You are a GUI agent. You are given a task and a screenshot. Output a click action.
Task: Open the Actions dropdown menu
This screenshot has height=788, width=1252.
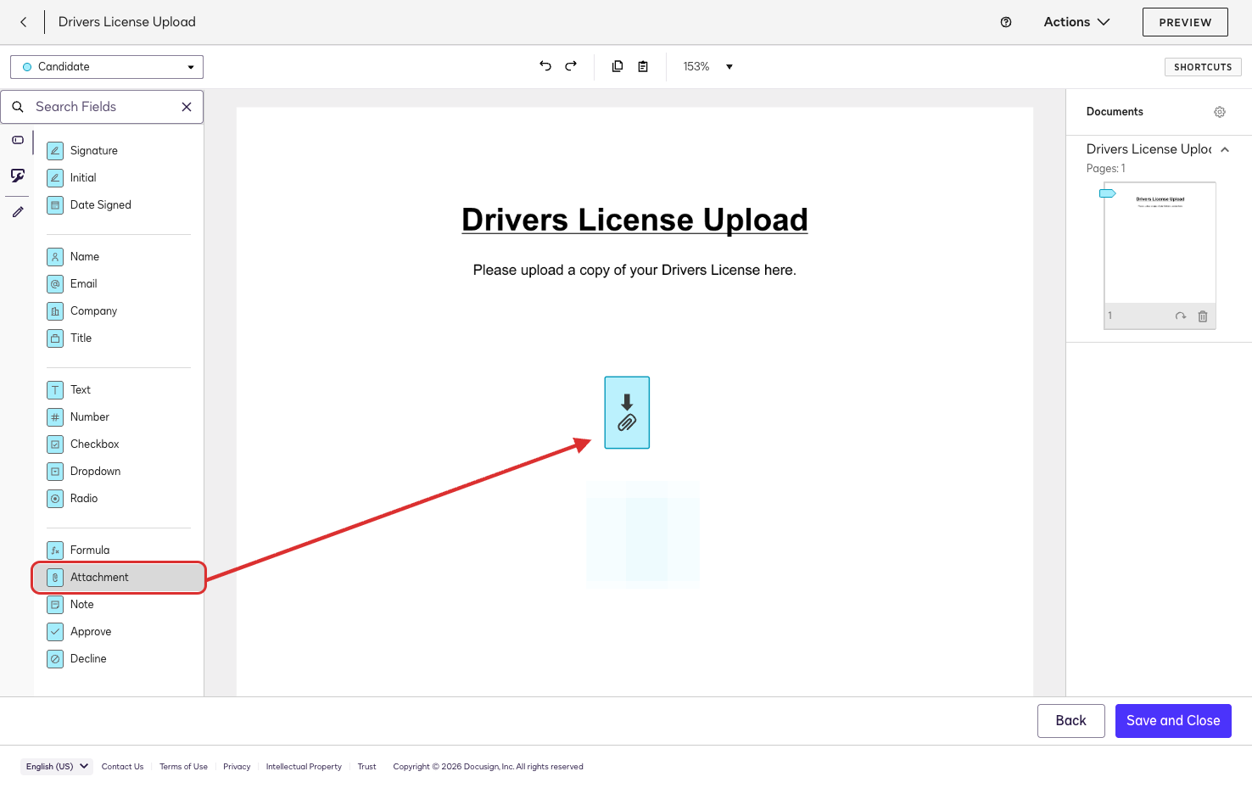click(x=1076, y=22)
